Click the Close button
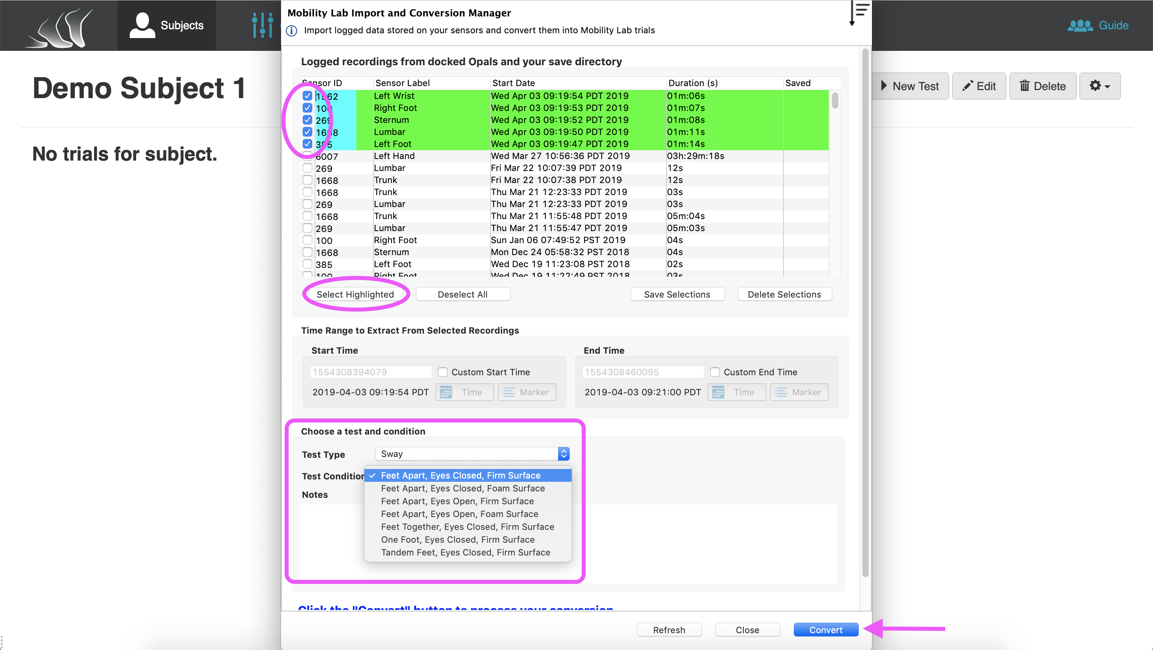This screenshot has width=1153, height=650. click(747, 630)
